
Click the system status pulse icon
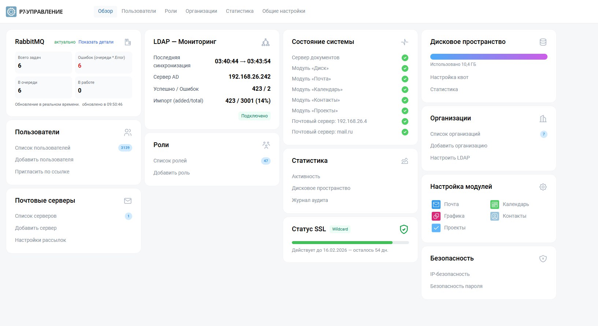point(404,42)
